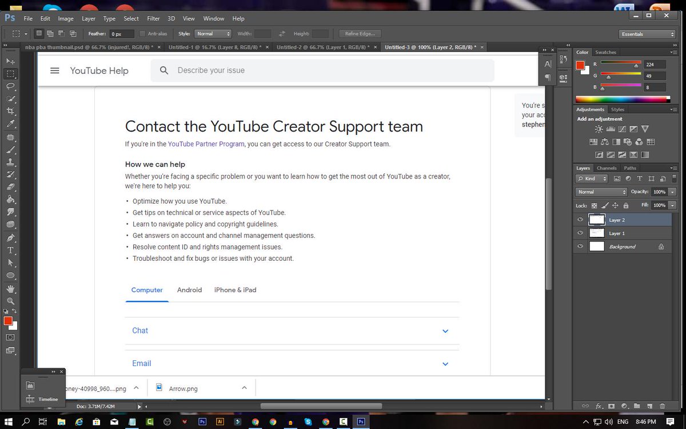
Task: Toggle filter for type layers
Action: 640,178
